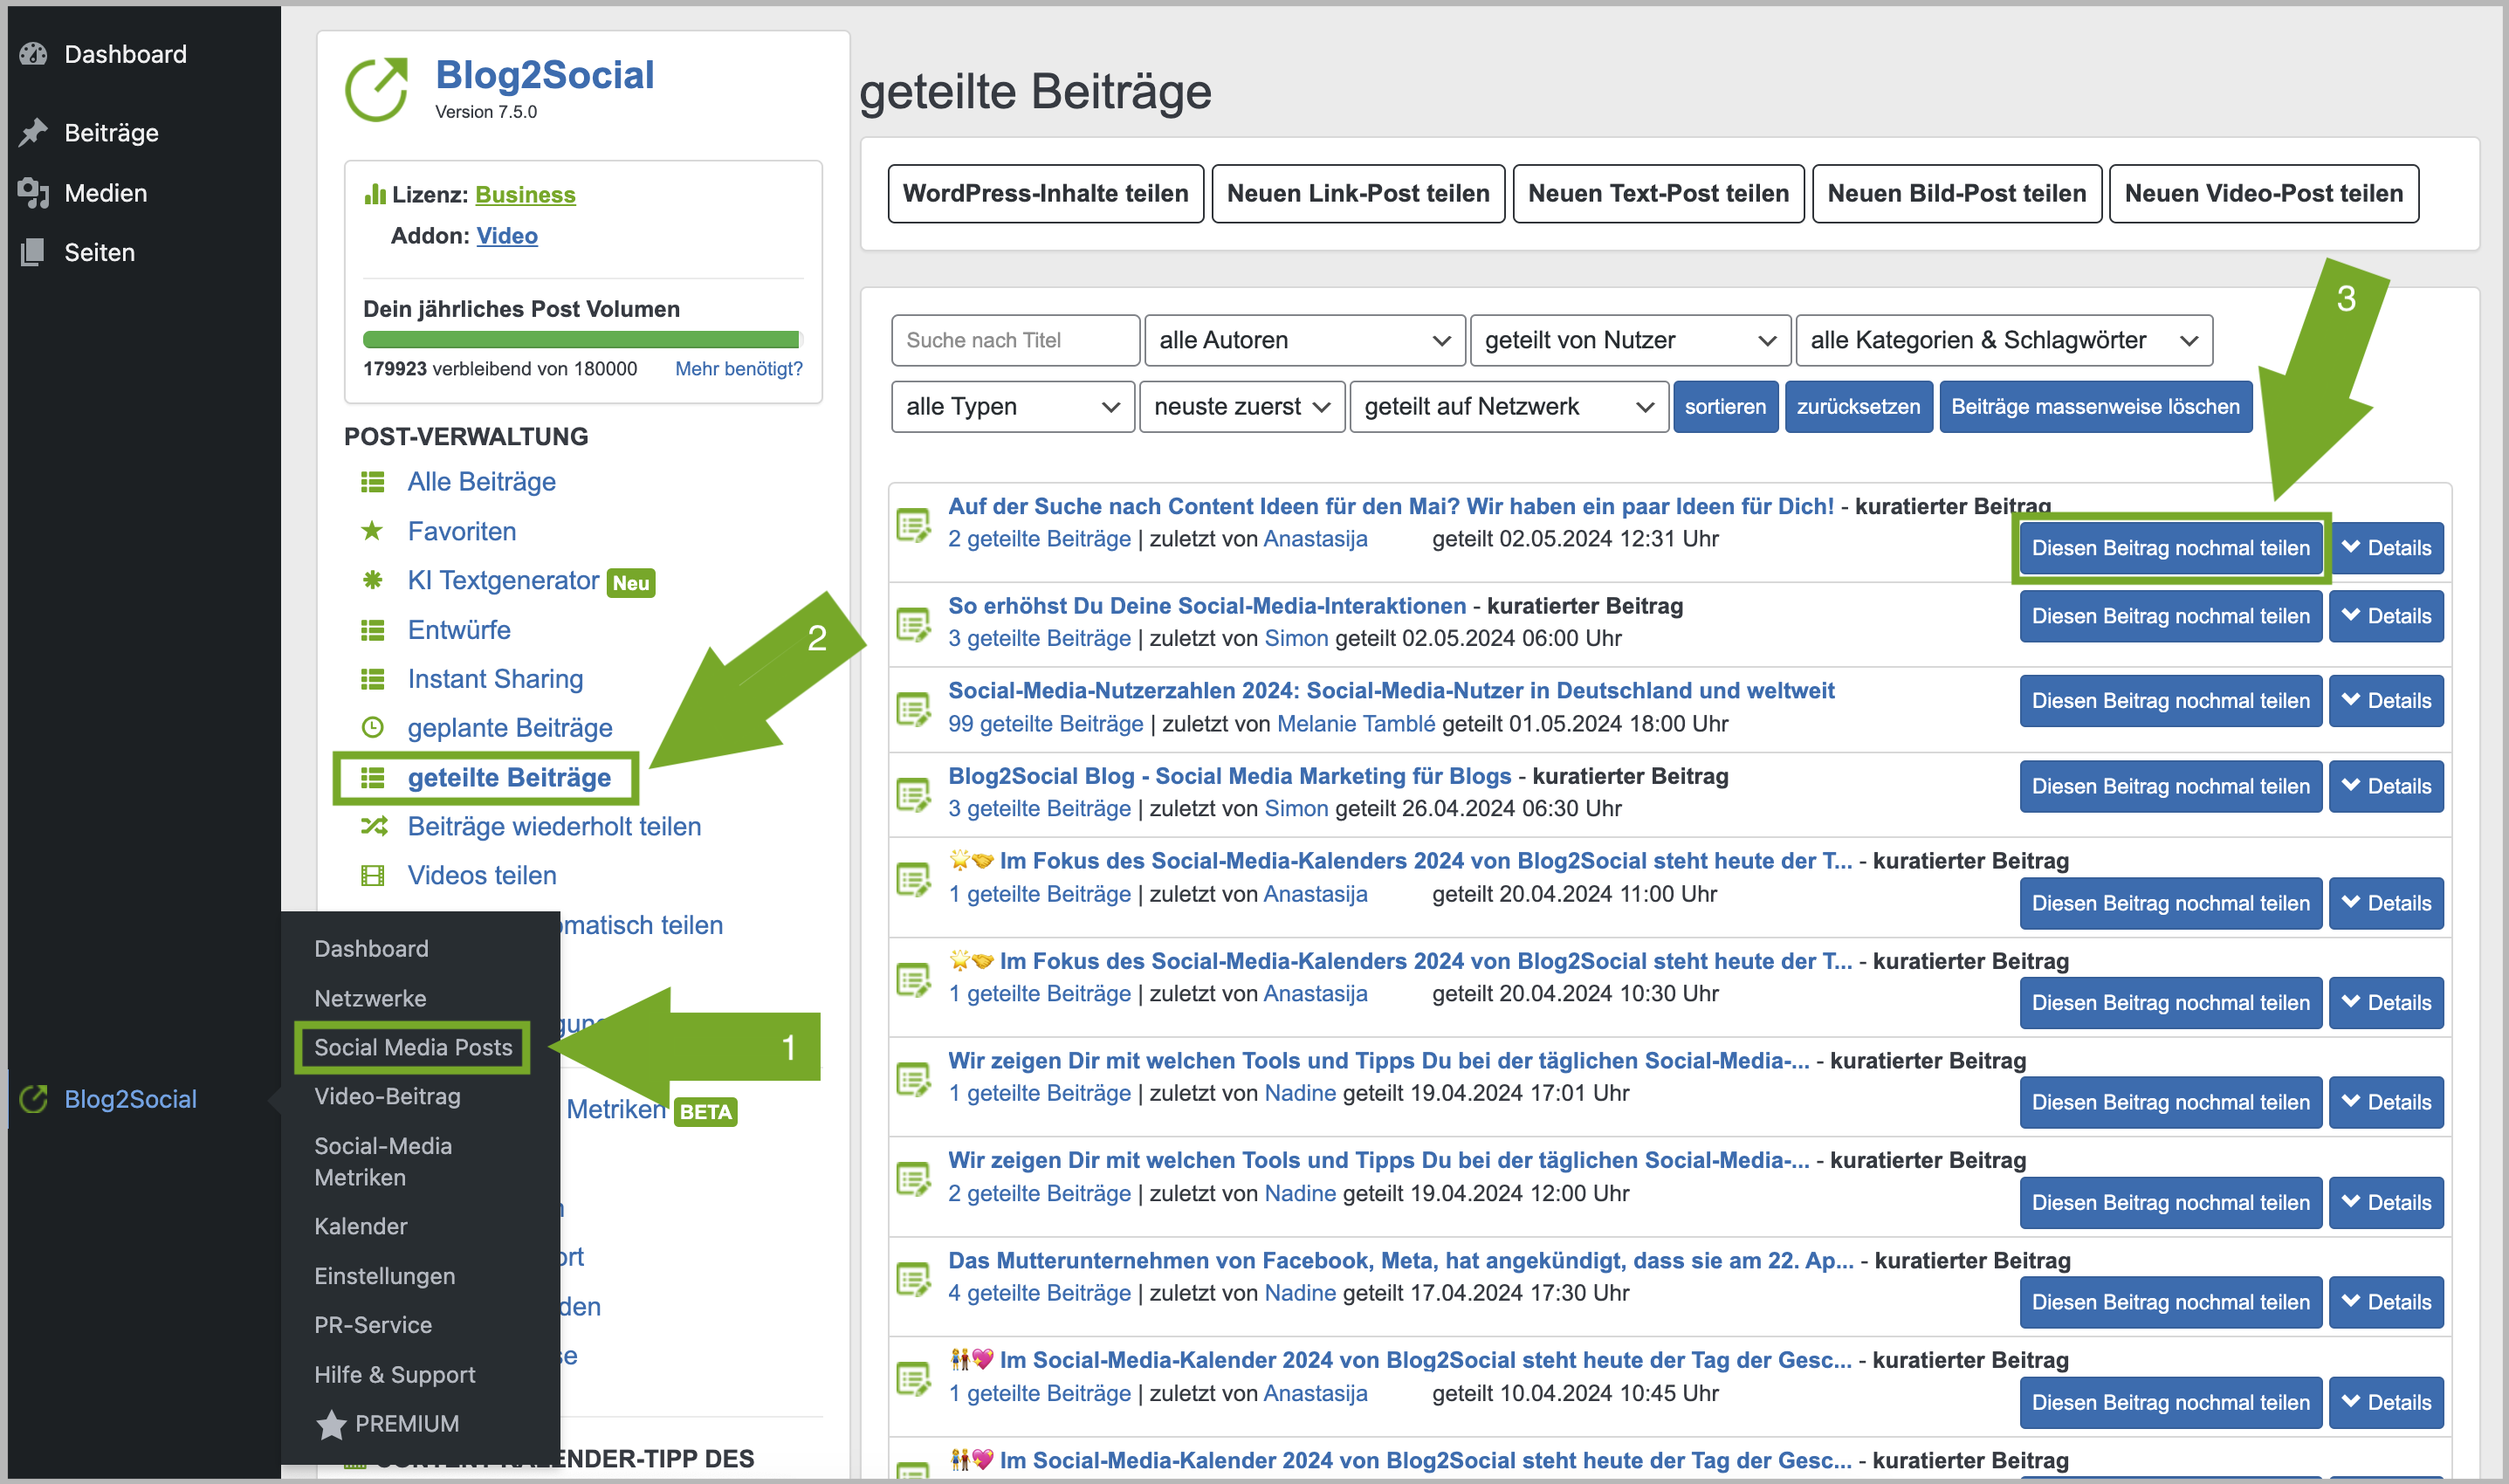Open the 'alle Typen' dropdown
Image resolution: width=2509 pixels, height=1484 pixels.
click(1012, 406)
